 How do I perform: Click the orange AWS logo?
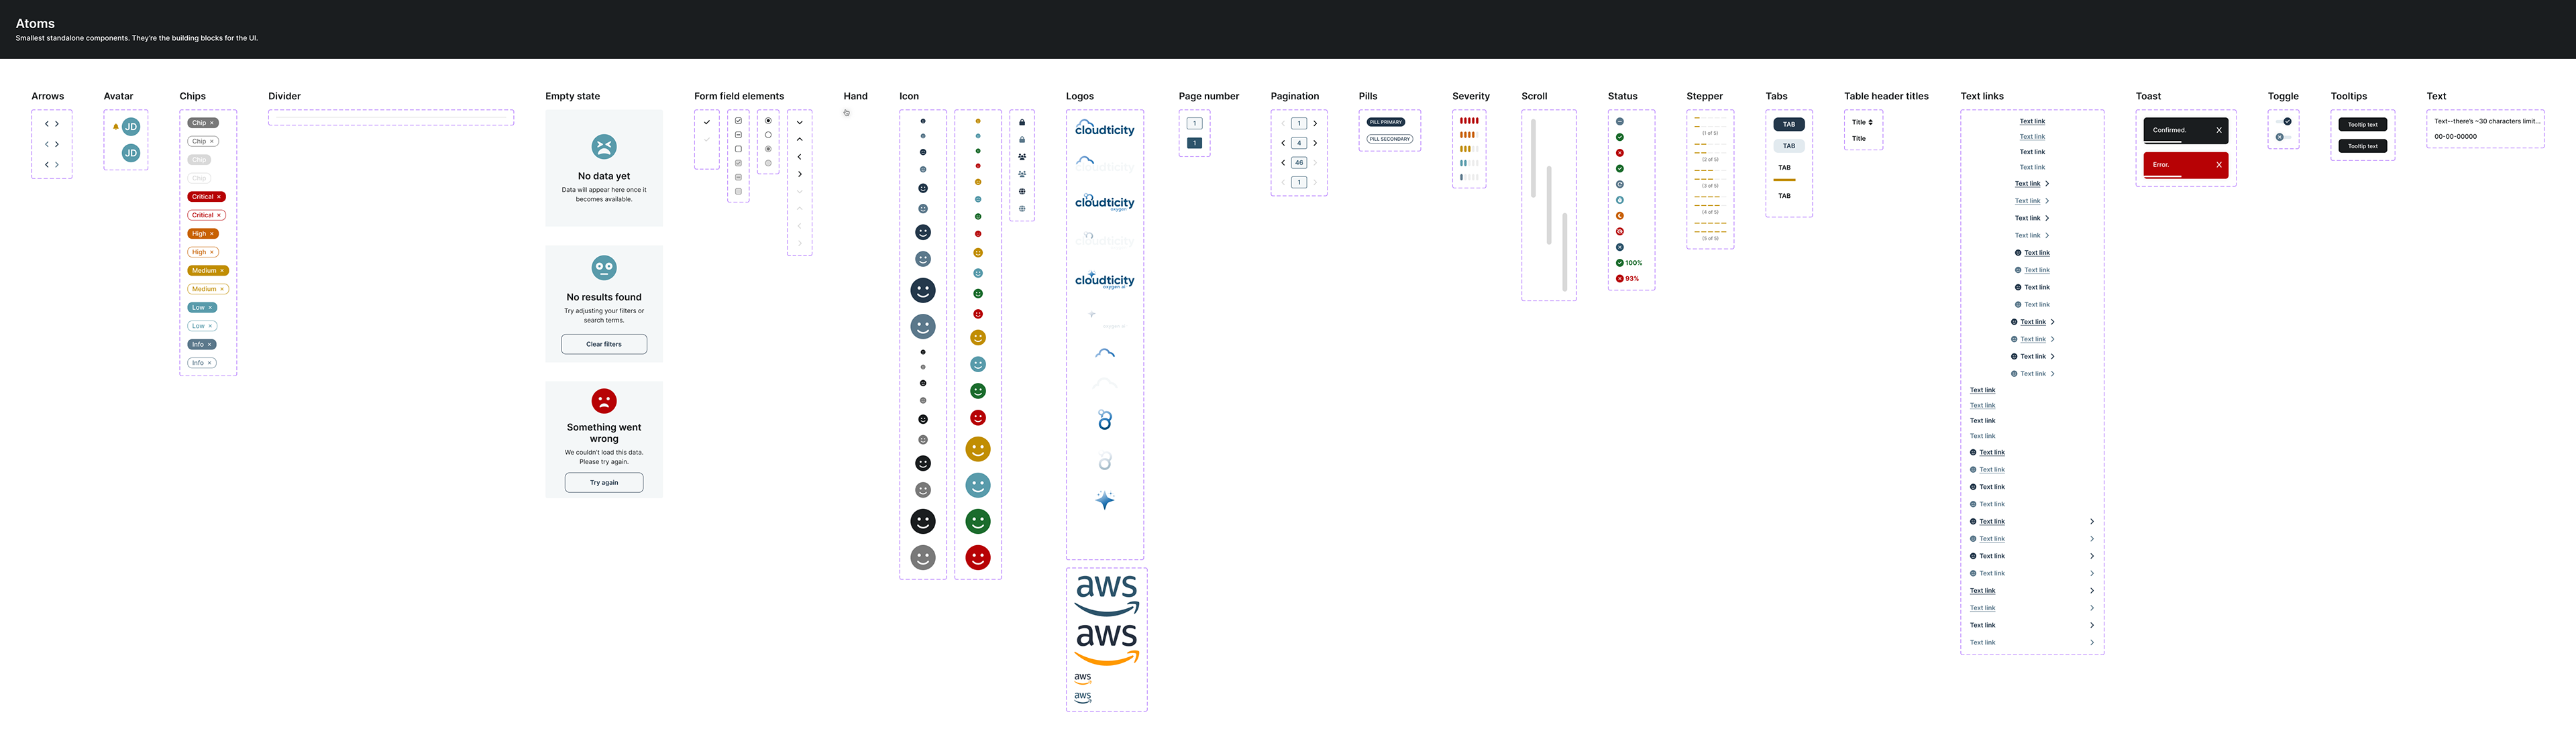(1106, 644)
